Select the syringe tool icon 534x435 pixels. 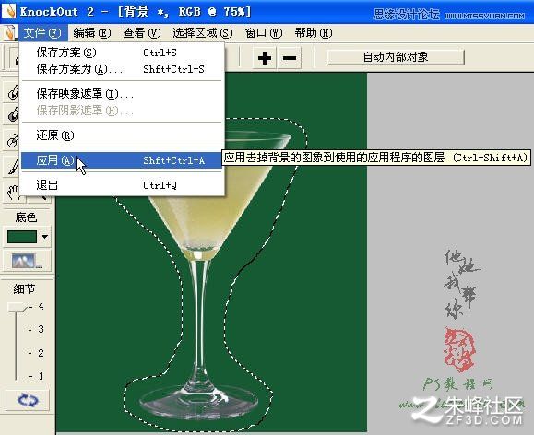point(12,140)
